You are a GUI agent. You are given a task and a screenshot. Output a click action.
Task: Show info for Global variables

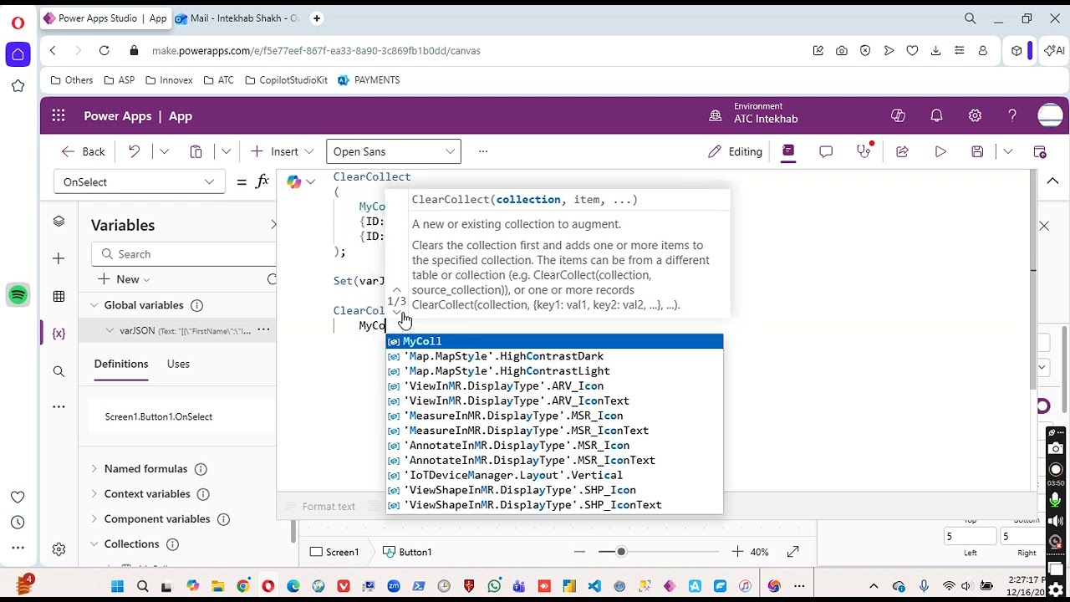(197, 305)
